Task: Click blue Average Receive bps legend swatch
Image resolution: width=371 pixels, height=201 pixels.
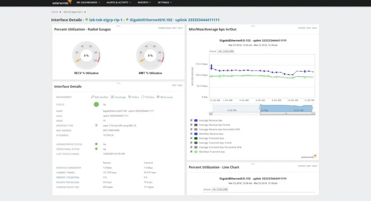Action: click(x=196, y=120)
